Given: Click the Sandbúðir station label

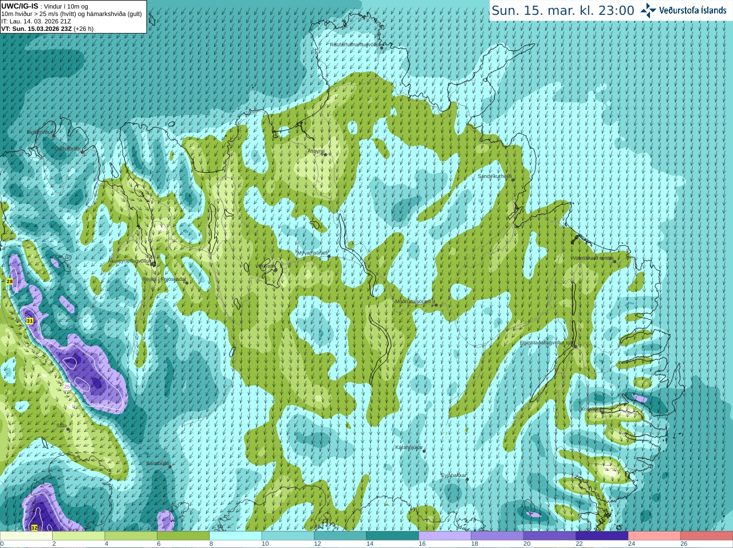Looking at the screenshot, I should pos(157,463).
